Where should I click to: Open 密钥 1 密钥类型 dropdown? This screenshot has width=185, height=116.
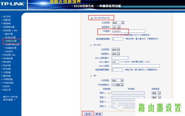156,93
